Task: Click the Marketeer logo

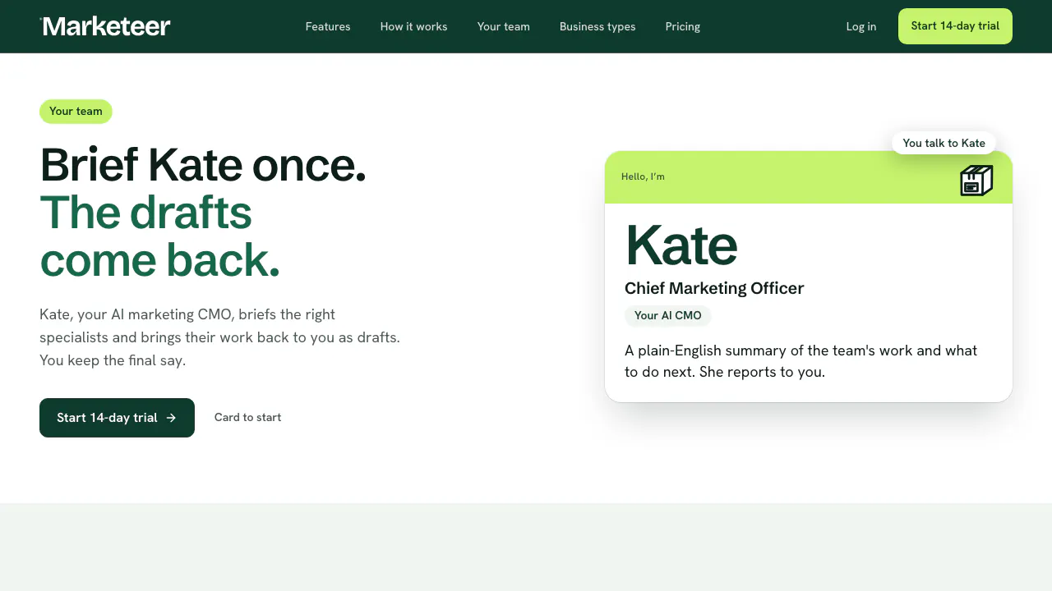Action: tap(105, 26)
